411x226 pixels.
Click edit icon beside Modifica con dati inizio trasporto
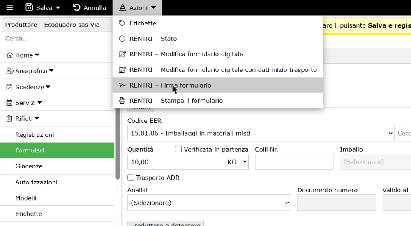pos(122,70)
